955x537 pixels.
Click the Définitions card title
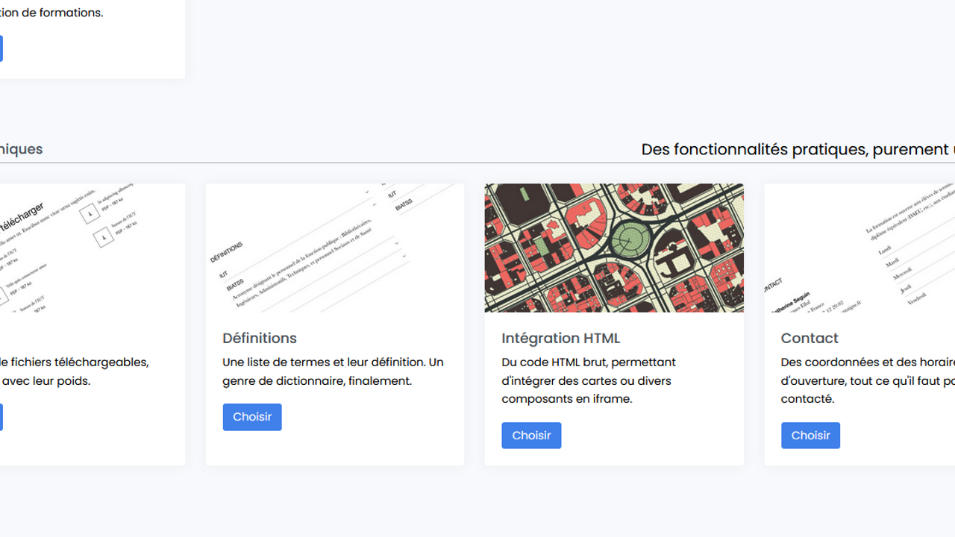[x=259, y=338]
